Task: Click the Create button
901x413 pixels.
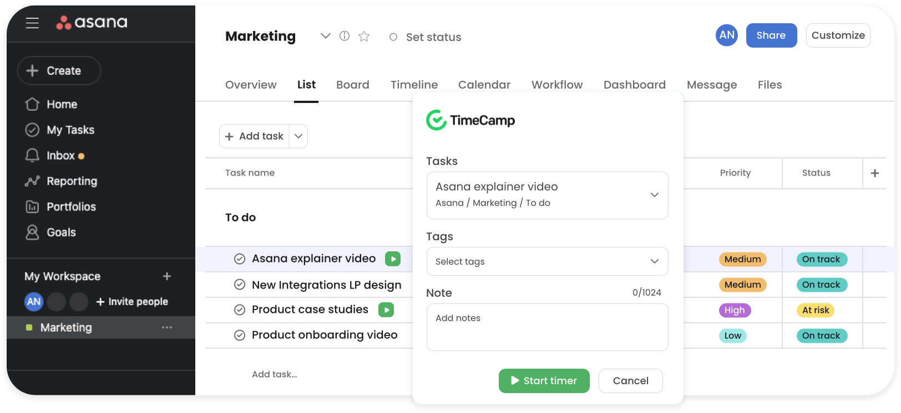Action: tap(59, 71)
